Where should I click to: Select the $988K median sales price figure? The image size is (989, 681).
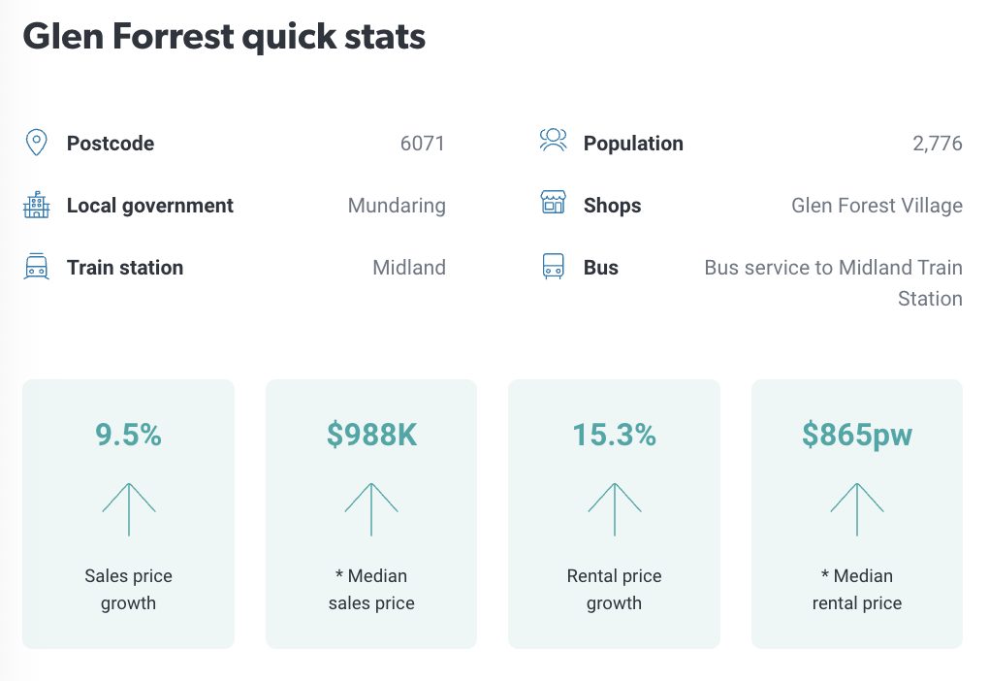[x=371, y=436]
